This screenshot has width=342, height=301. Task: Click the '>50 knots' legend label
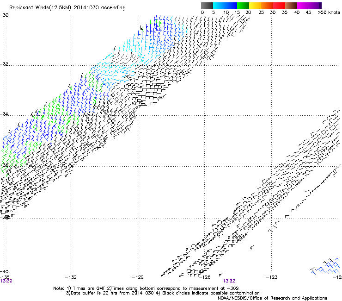[x=329, y=13]
